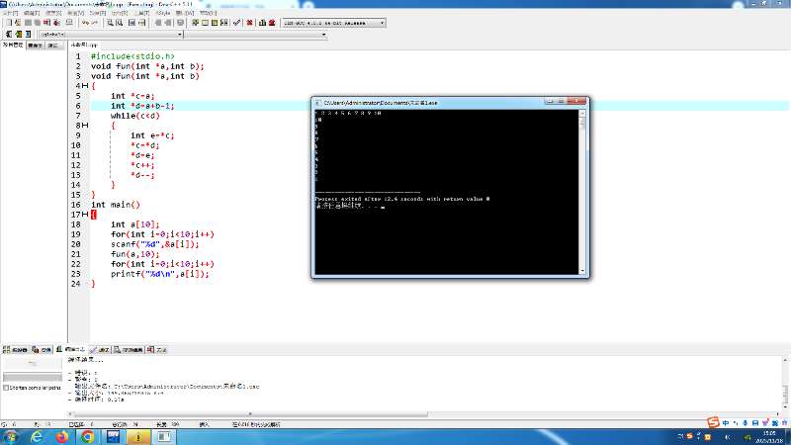Click the Close All toolbar icon
791x445 pixels.
pyautogui.click(x=56, y=23)
